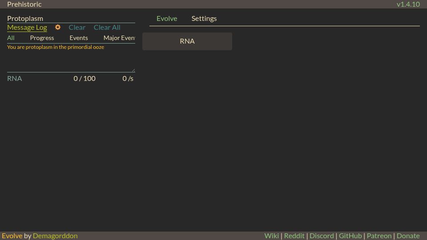The image size is (427, 240).
Task: Select the All message filter
Action: (11, 38)
